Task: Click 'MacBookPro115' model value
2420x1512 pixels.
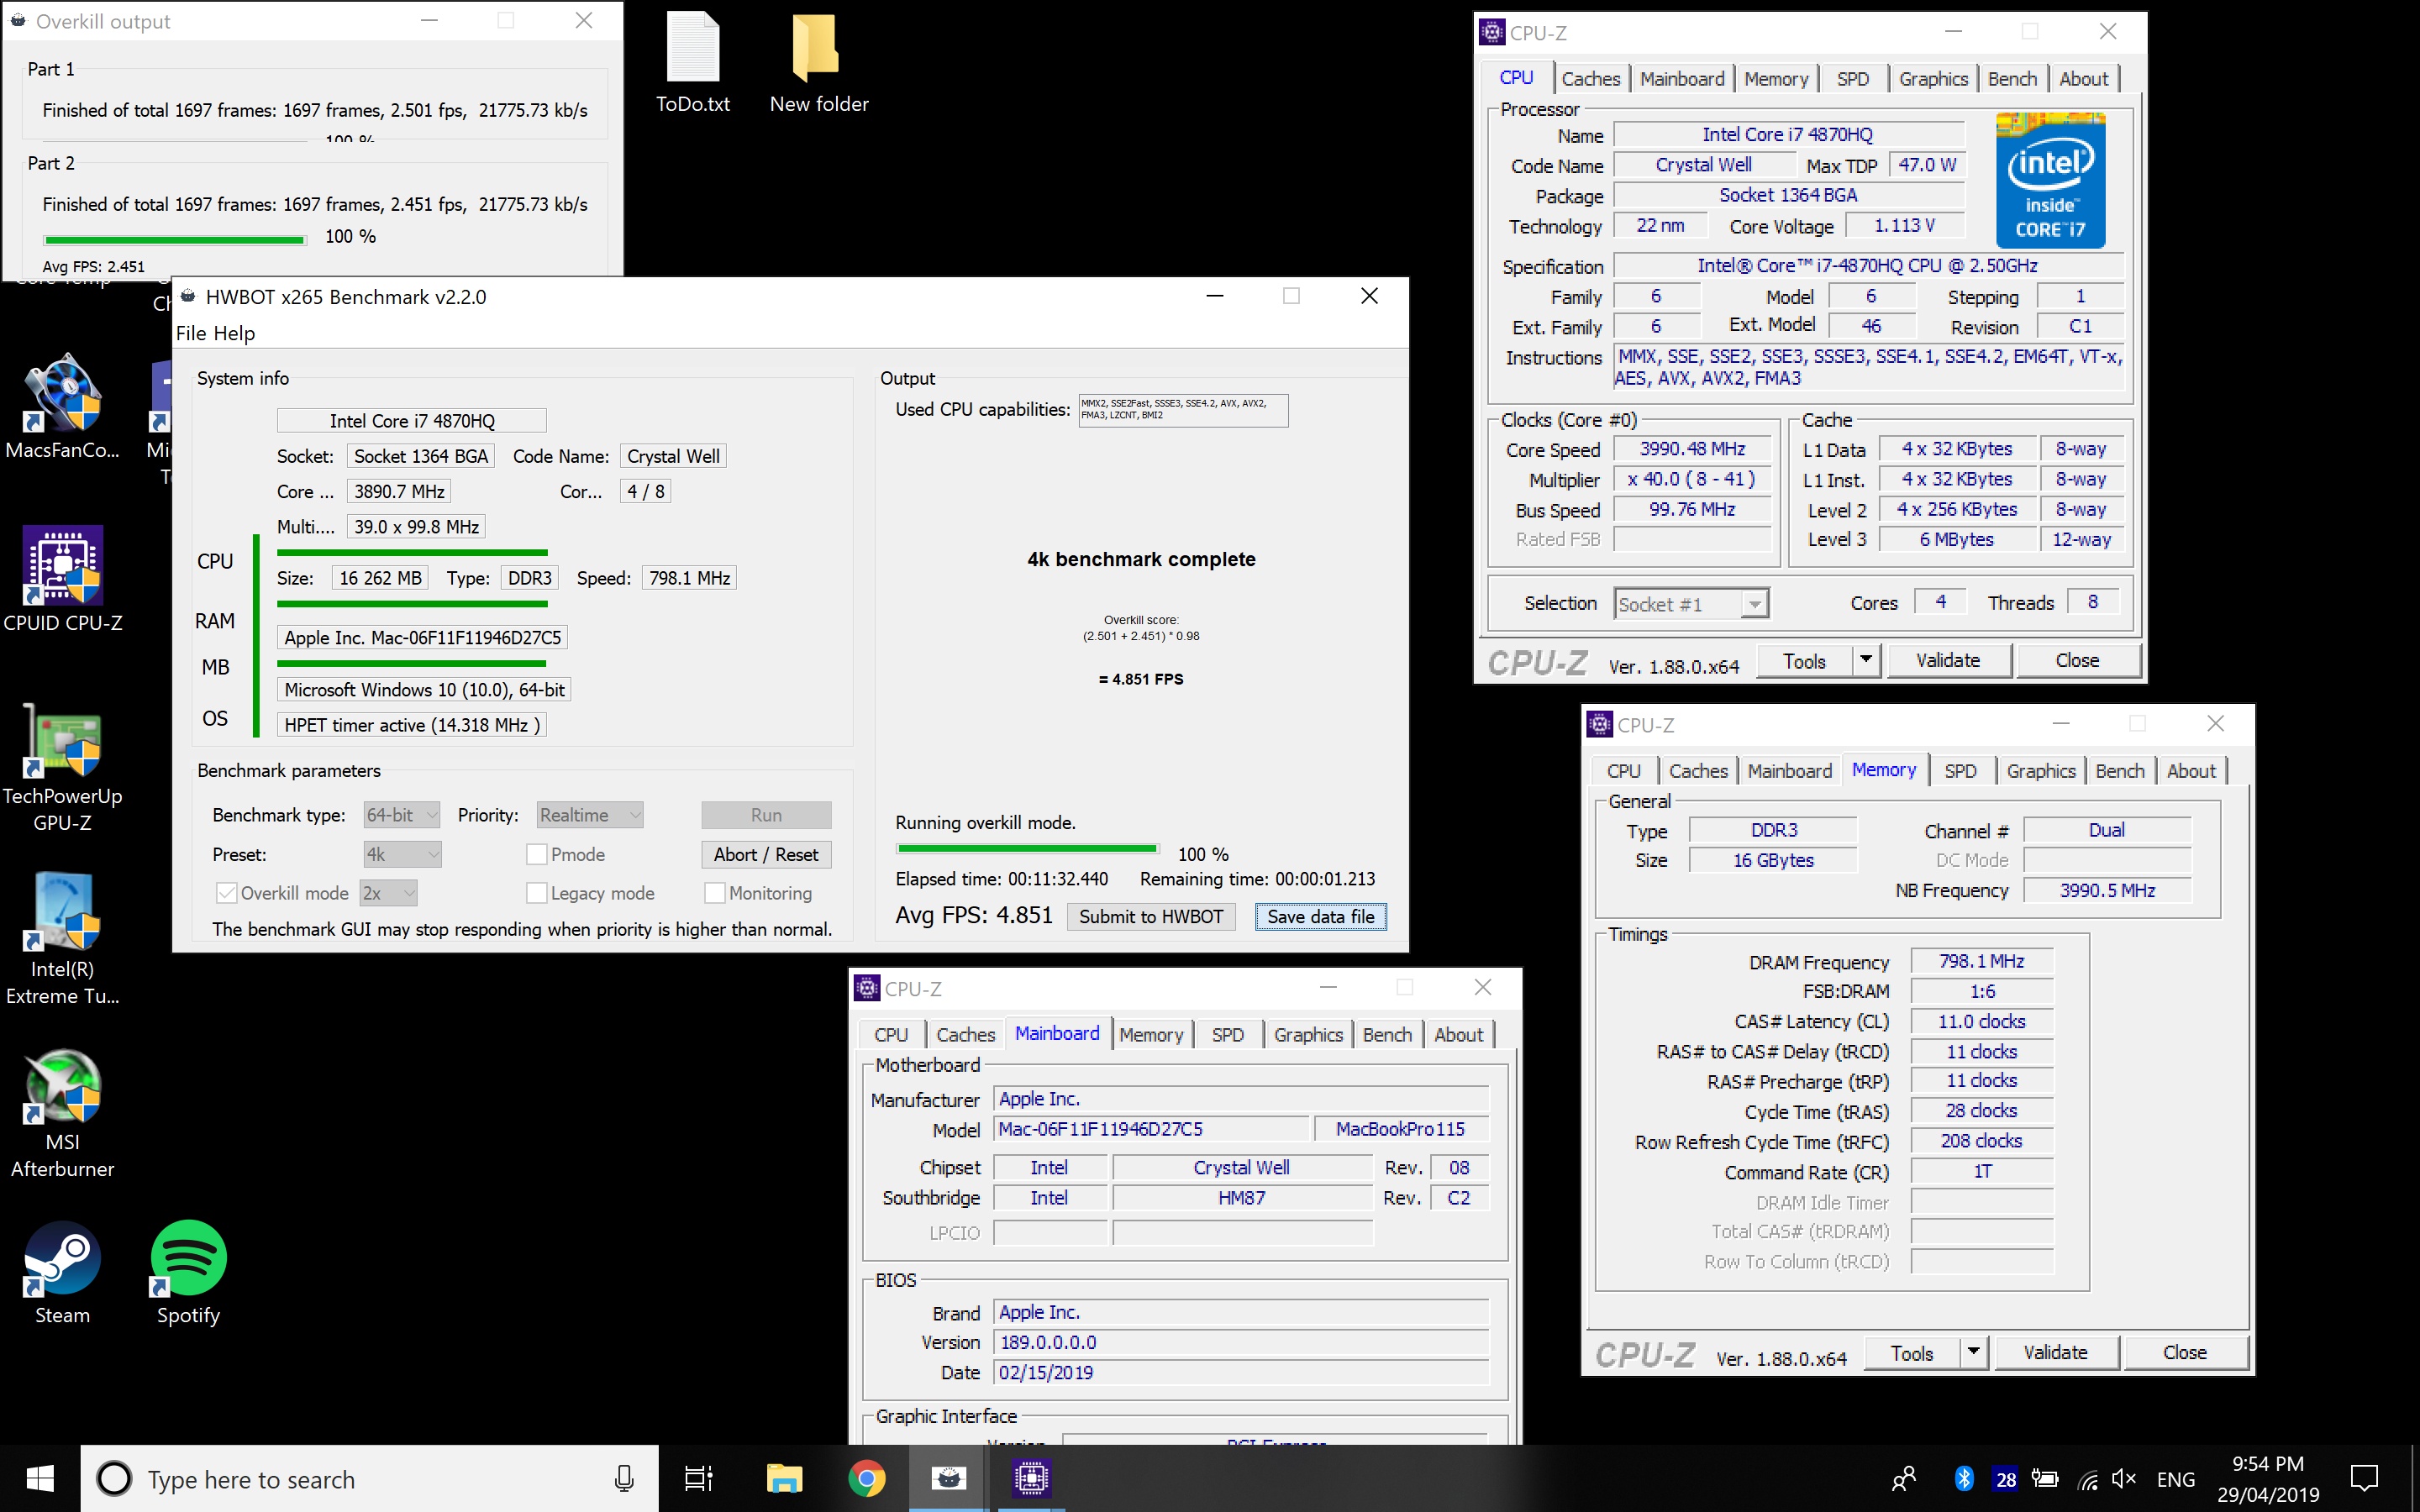Action: (1400, 1129)
